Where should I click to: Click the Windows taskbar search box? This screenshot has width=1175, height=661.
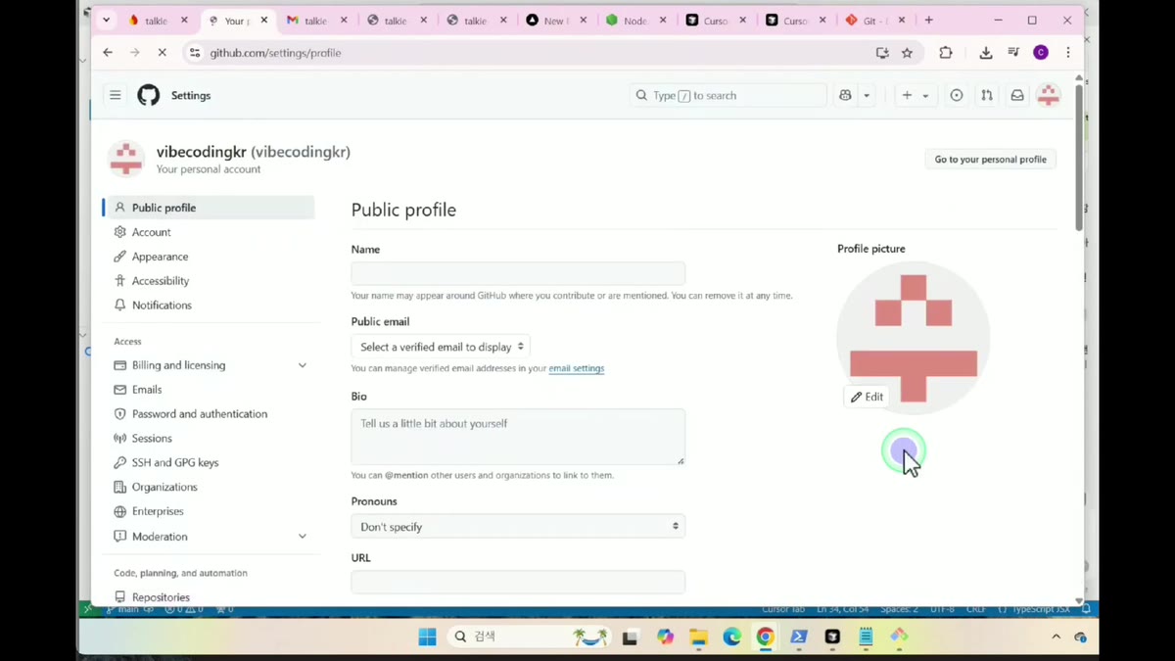(530, 637)
